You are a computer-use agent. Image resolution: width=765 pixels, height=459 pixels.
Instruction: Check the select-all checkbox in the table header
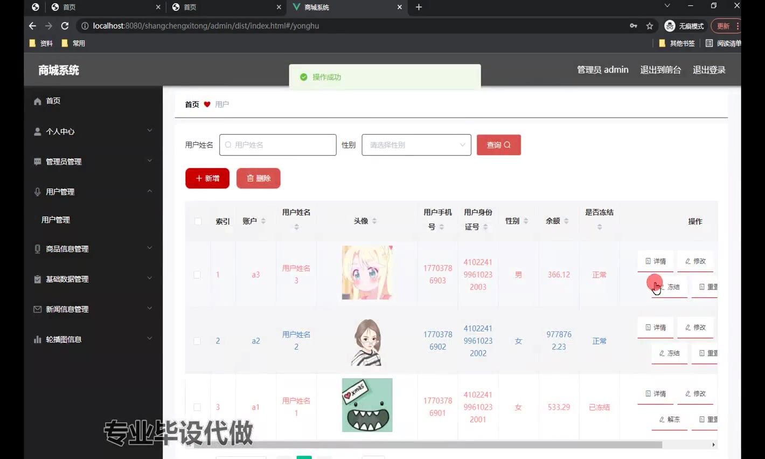tap(198, 221)
